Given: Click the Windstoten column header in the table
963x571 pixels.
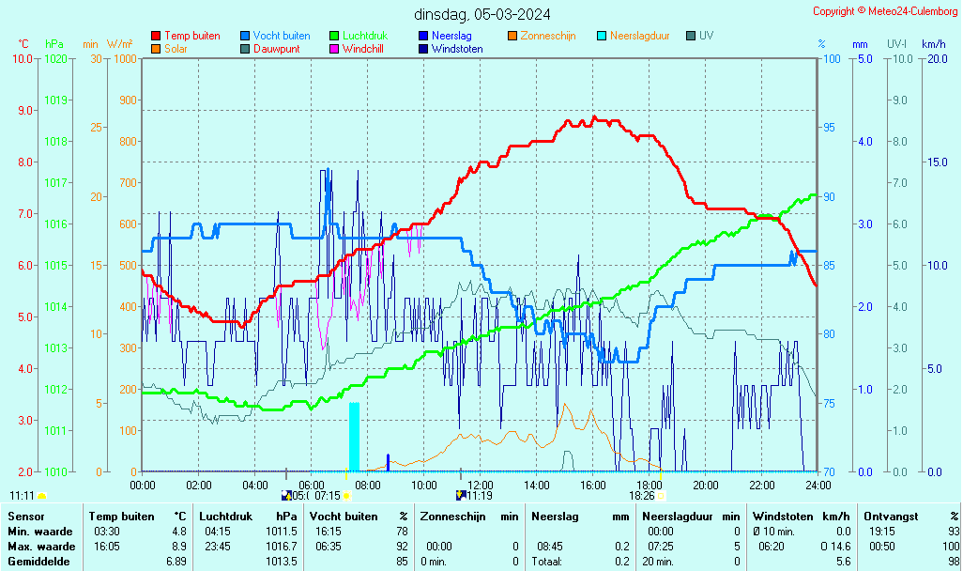Looking at the screenshot, I should [x=783, y=517].
